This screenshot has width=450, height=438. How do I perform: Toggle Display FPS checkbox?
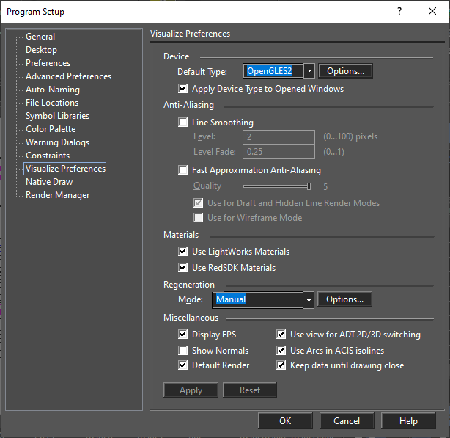(182, 335)
